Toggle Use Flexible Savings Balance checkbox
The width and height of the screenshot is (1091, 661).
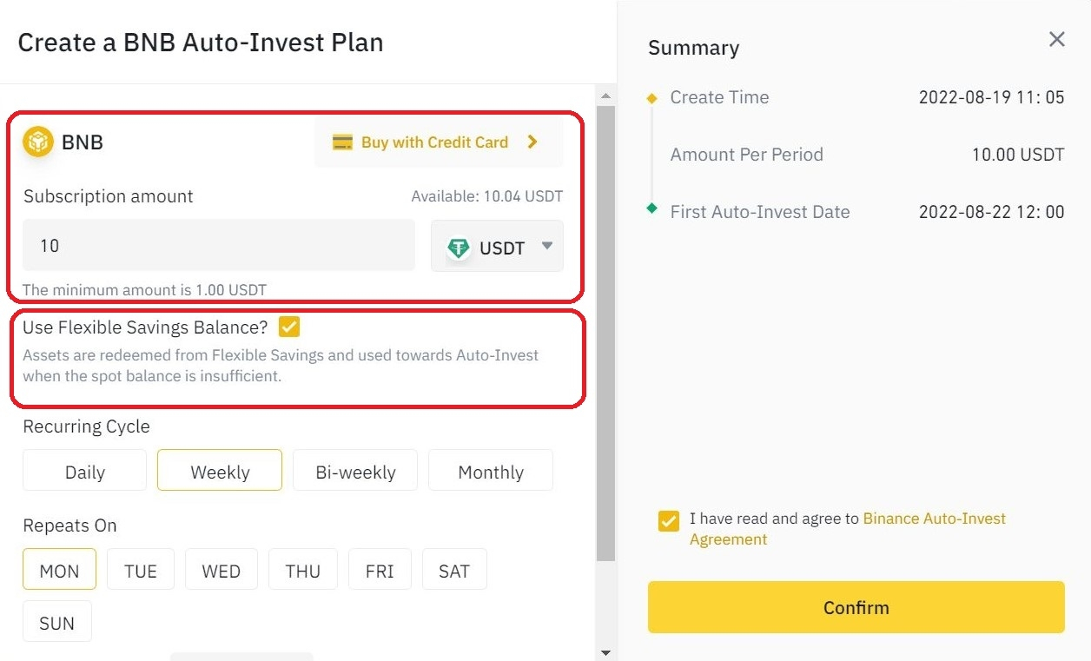(x=288, y=327)
